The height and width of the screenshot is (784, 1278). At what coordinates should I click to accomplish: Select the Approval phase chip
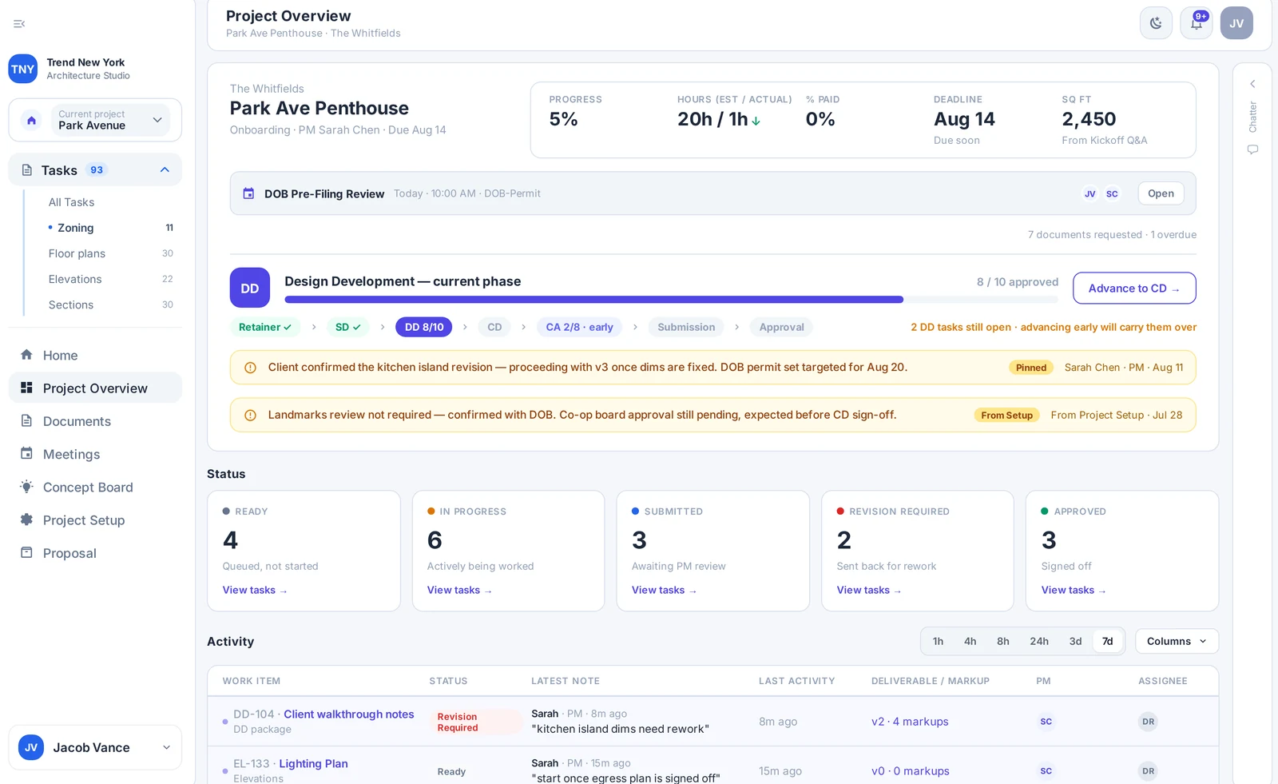781,327
